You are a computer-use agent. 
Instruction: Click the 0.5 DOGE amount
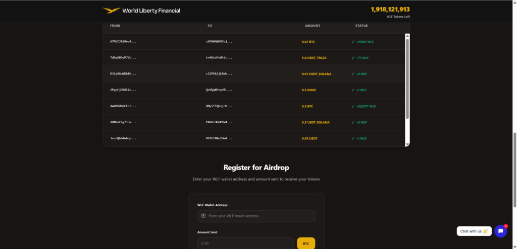pyautogui.click(x=308, y=90)
